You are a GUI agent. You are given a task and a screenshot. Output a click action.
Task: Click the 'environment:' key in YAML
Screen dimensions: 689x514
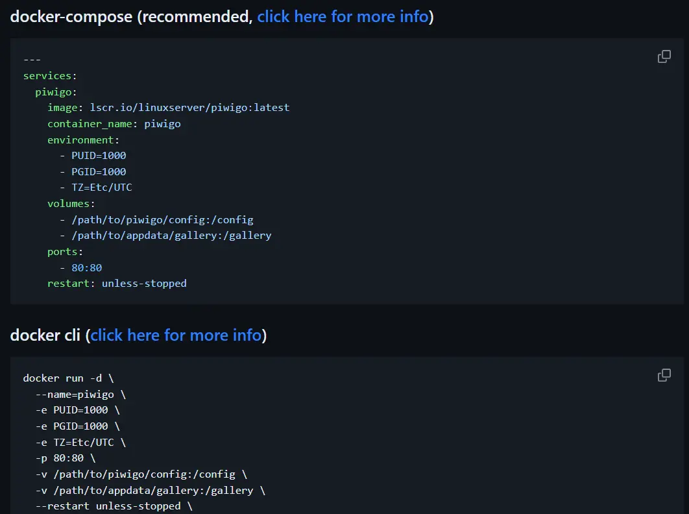[84, 140]
